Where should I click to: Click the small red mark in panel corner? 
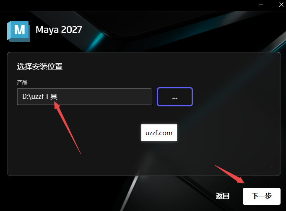272,167
